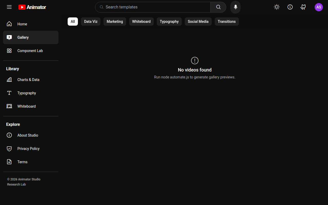Viewport: 328px width, 205px height.
Task: Click the No videos found heading
Action: coord(195,70)
